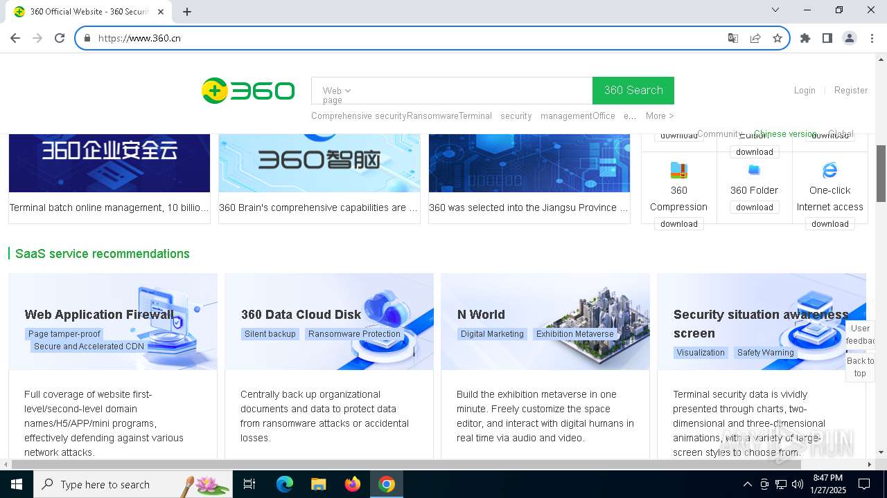Open the translate page icon in address bar

tap(733, 38)
